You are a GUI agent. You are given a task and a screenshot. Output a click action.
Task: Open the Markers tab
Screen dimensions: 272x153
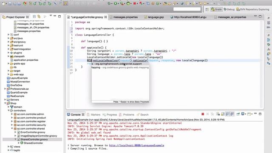[93, 115]
